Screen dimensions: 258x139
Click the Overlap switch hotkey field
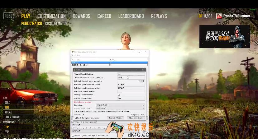click(131, 98)
